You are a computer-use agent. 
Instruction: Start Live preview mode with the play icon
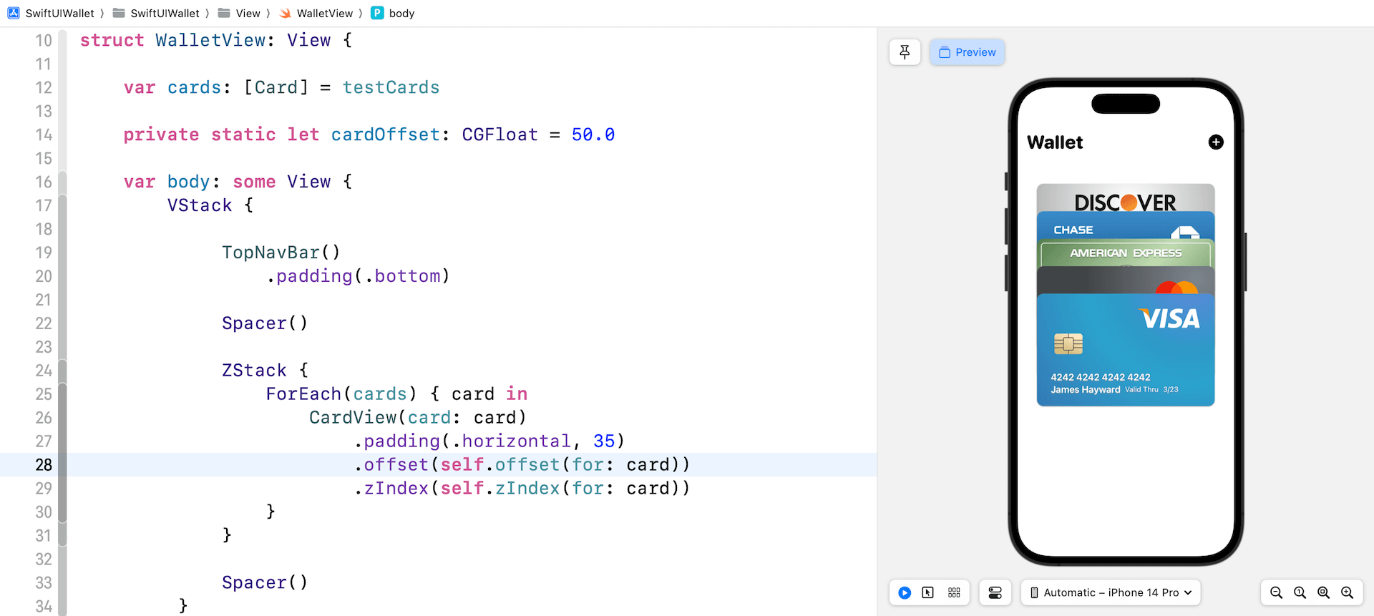tap(905, 592)
